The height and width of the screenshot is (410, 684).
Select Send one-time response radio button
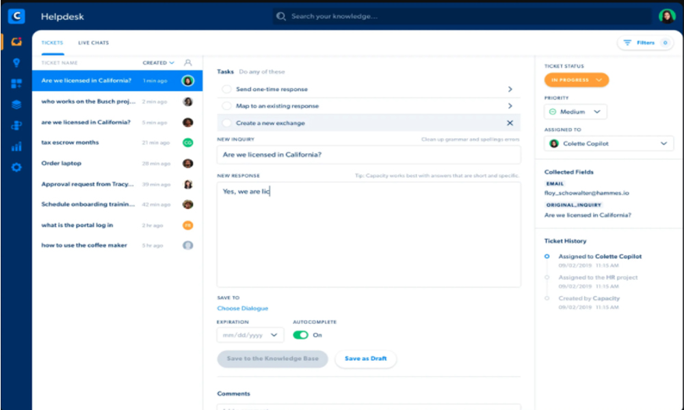click(x=226, y=90)
